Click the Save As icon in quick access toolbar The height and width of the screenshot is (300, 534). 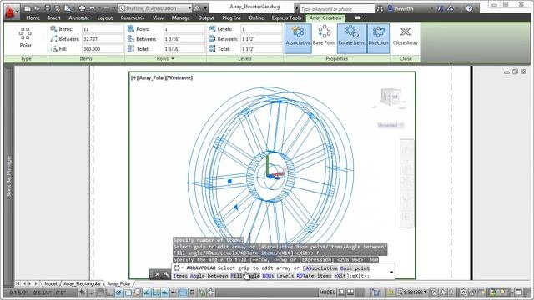pos(58,8)
